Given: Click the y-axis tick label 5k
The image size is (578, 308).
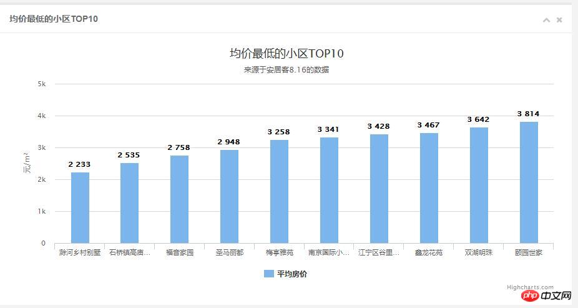Looking at the screenshot, I should click(x=42, y=84).
